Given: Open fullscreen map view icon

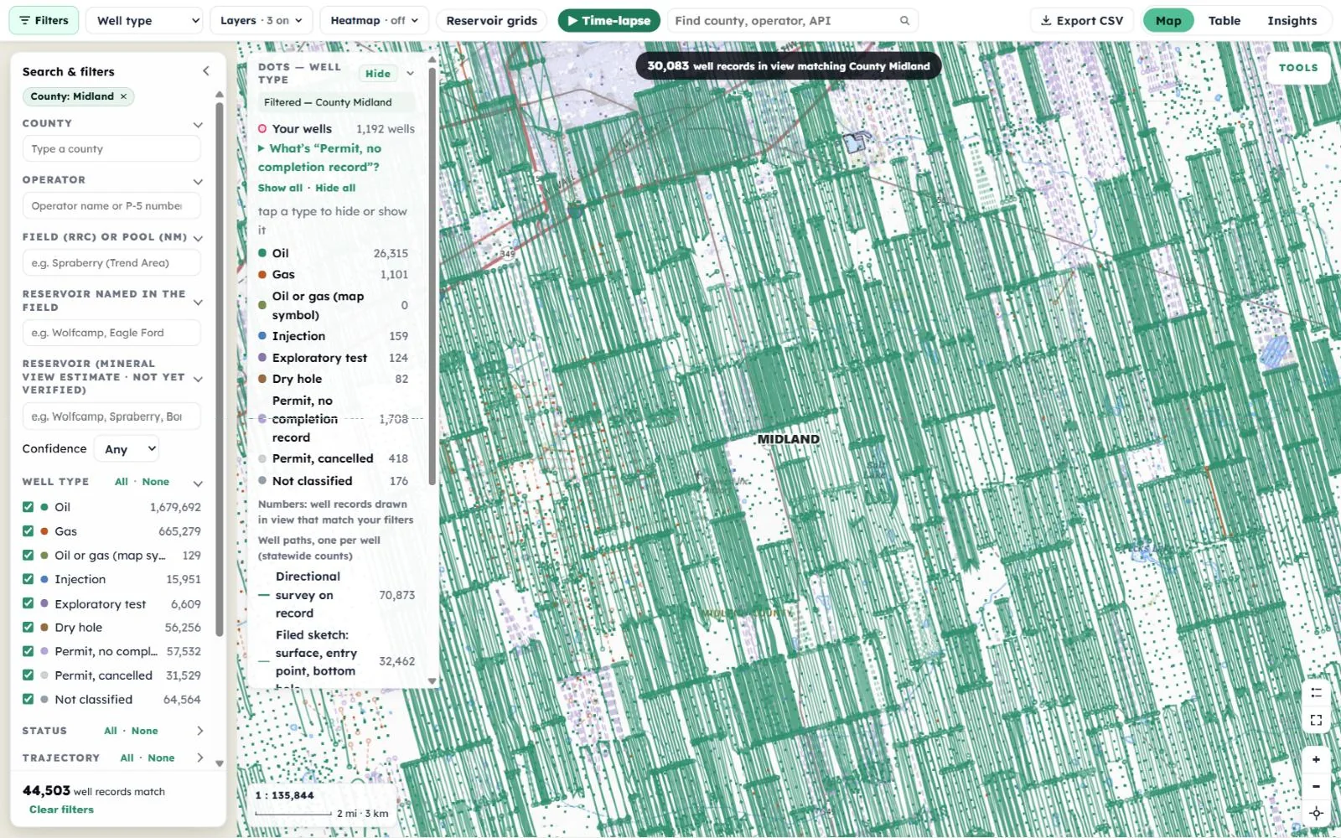Looking at the screenshot, I should (1316, 720).
